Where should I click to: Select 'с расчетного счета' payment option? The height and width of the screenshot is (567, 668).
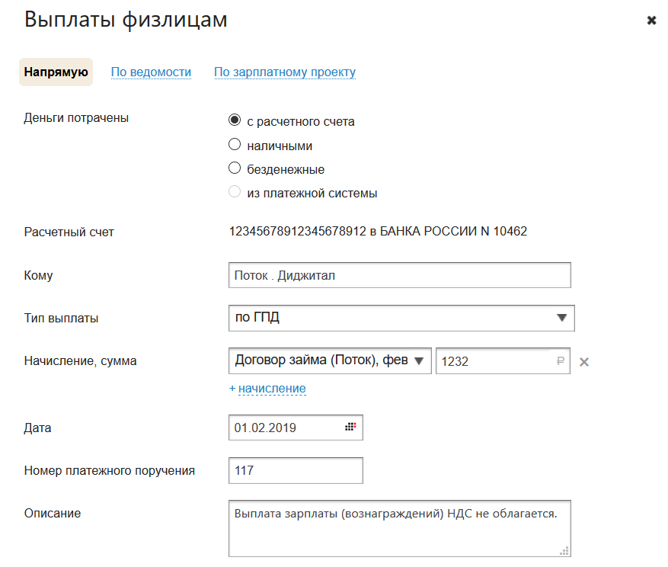click(235, 120)
